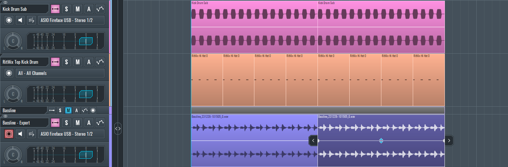
Task: Select the first Bassline_231228 wav clip
Action: click(254, 141)
